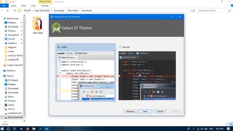Open the Manage tab under Picture Tools
The height and width of the screenshot is (131, 233).
coord(45,6)
